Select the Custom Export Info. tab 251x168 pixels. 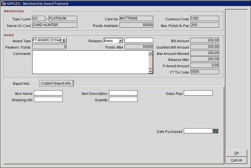(x=56, y=83)
